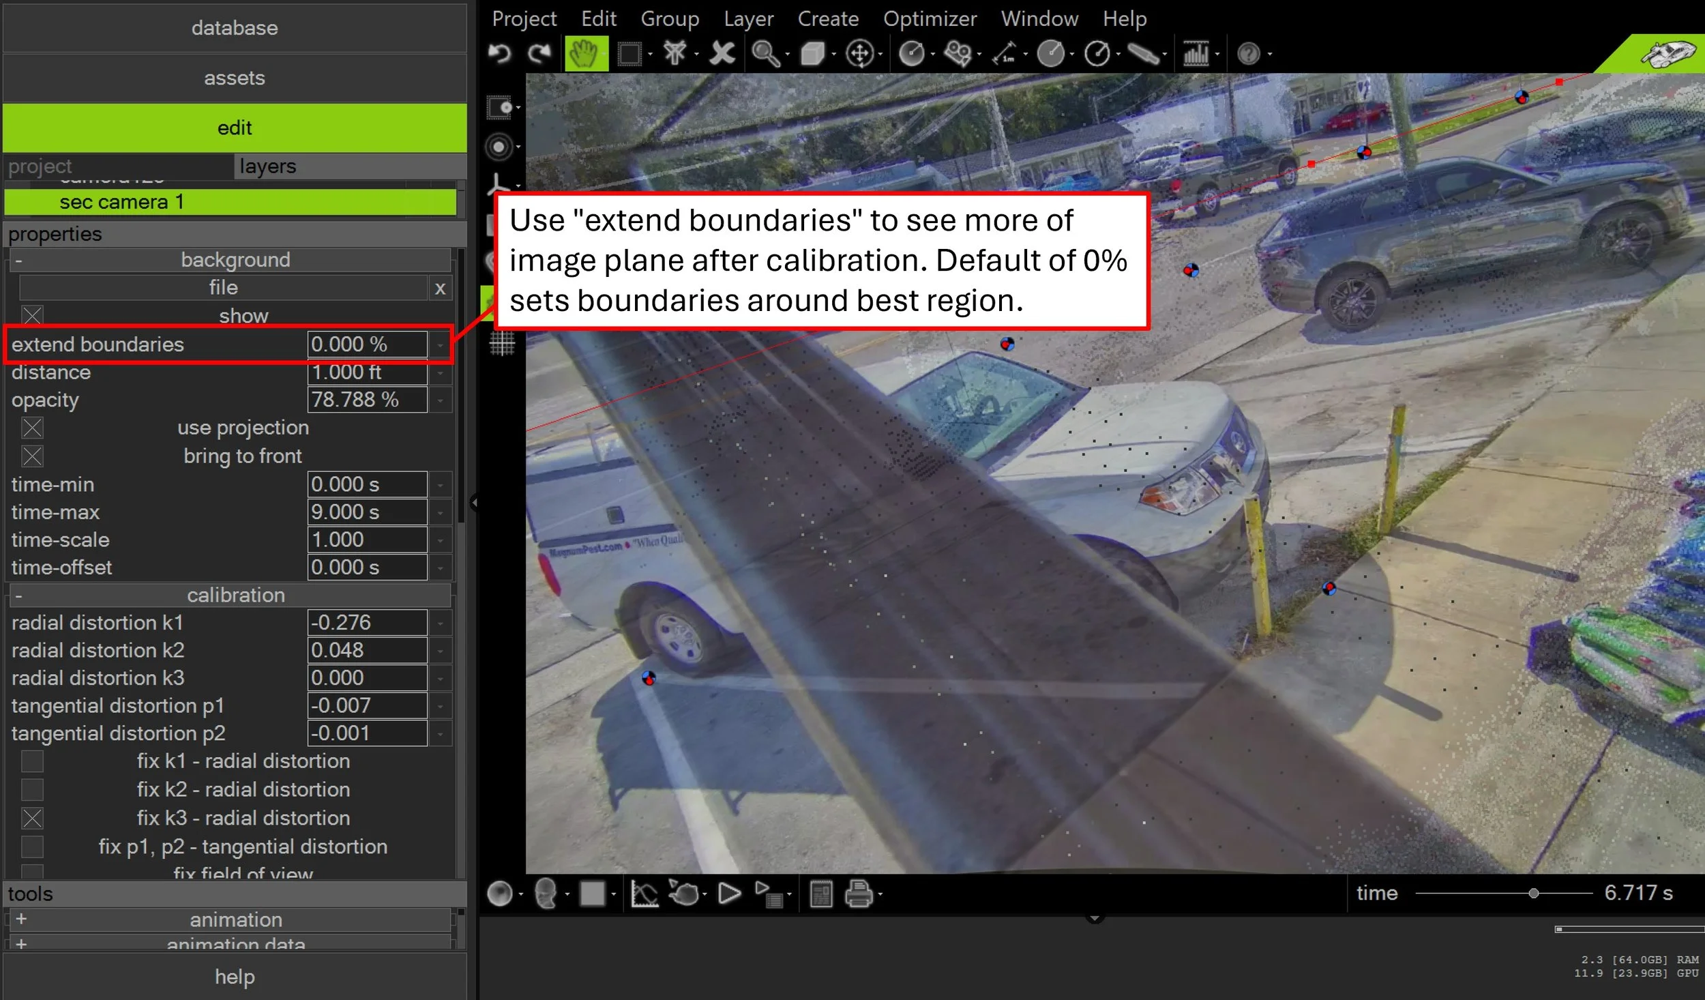
Task: Switch to the layers tab
Action: (267, 166)
